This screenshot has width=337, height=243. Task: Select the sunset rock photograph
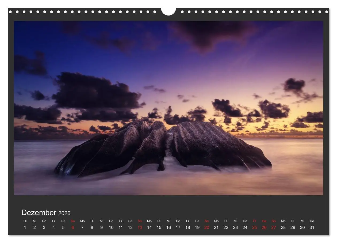coord(168,108)
